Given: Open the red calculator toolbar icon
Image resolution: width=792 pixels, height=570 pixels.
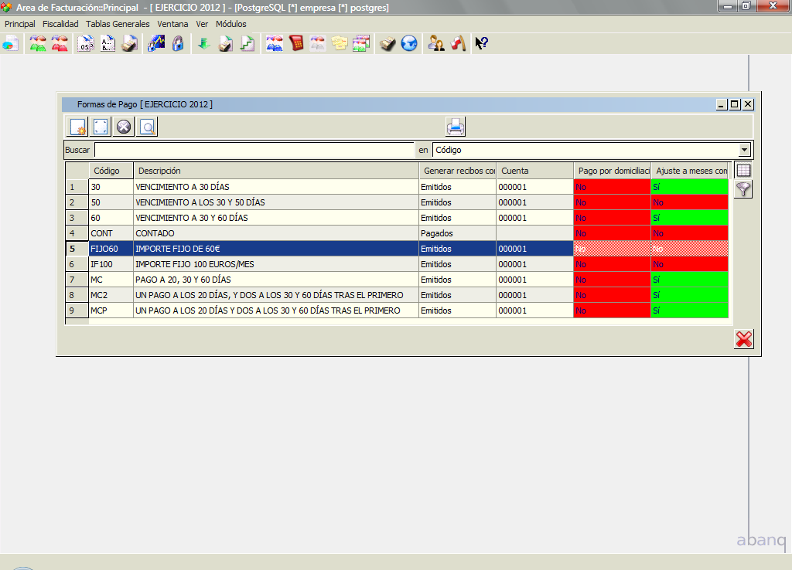Looking at the screenshot, I should coord(296,43).
